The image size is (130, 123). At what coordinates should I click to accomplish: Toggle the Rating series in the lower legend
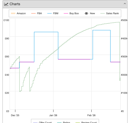[64, 122]
